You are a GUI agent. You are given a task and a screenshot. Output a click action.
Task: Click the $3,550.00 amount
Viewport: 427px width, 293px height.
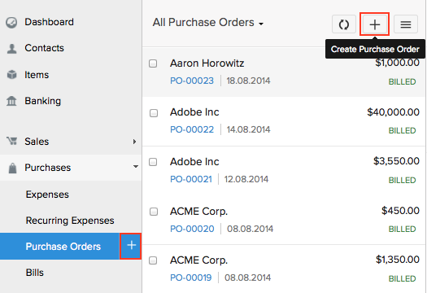point(396,161)
